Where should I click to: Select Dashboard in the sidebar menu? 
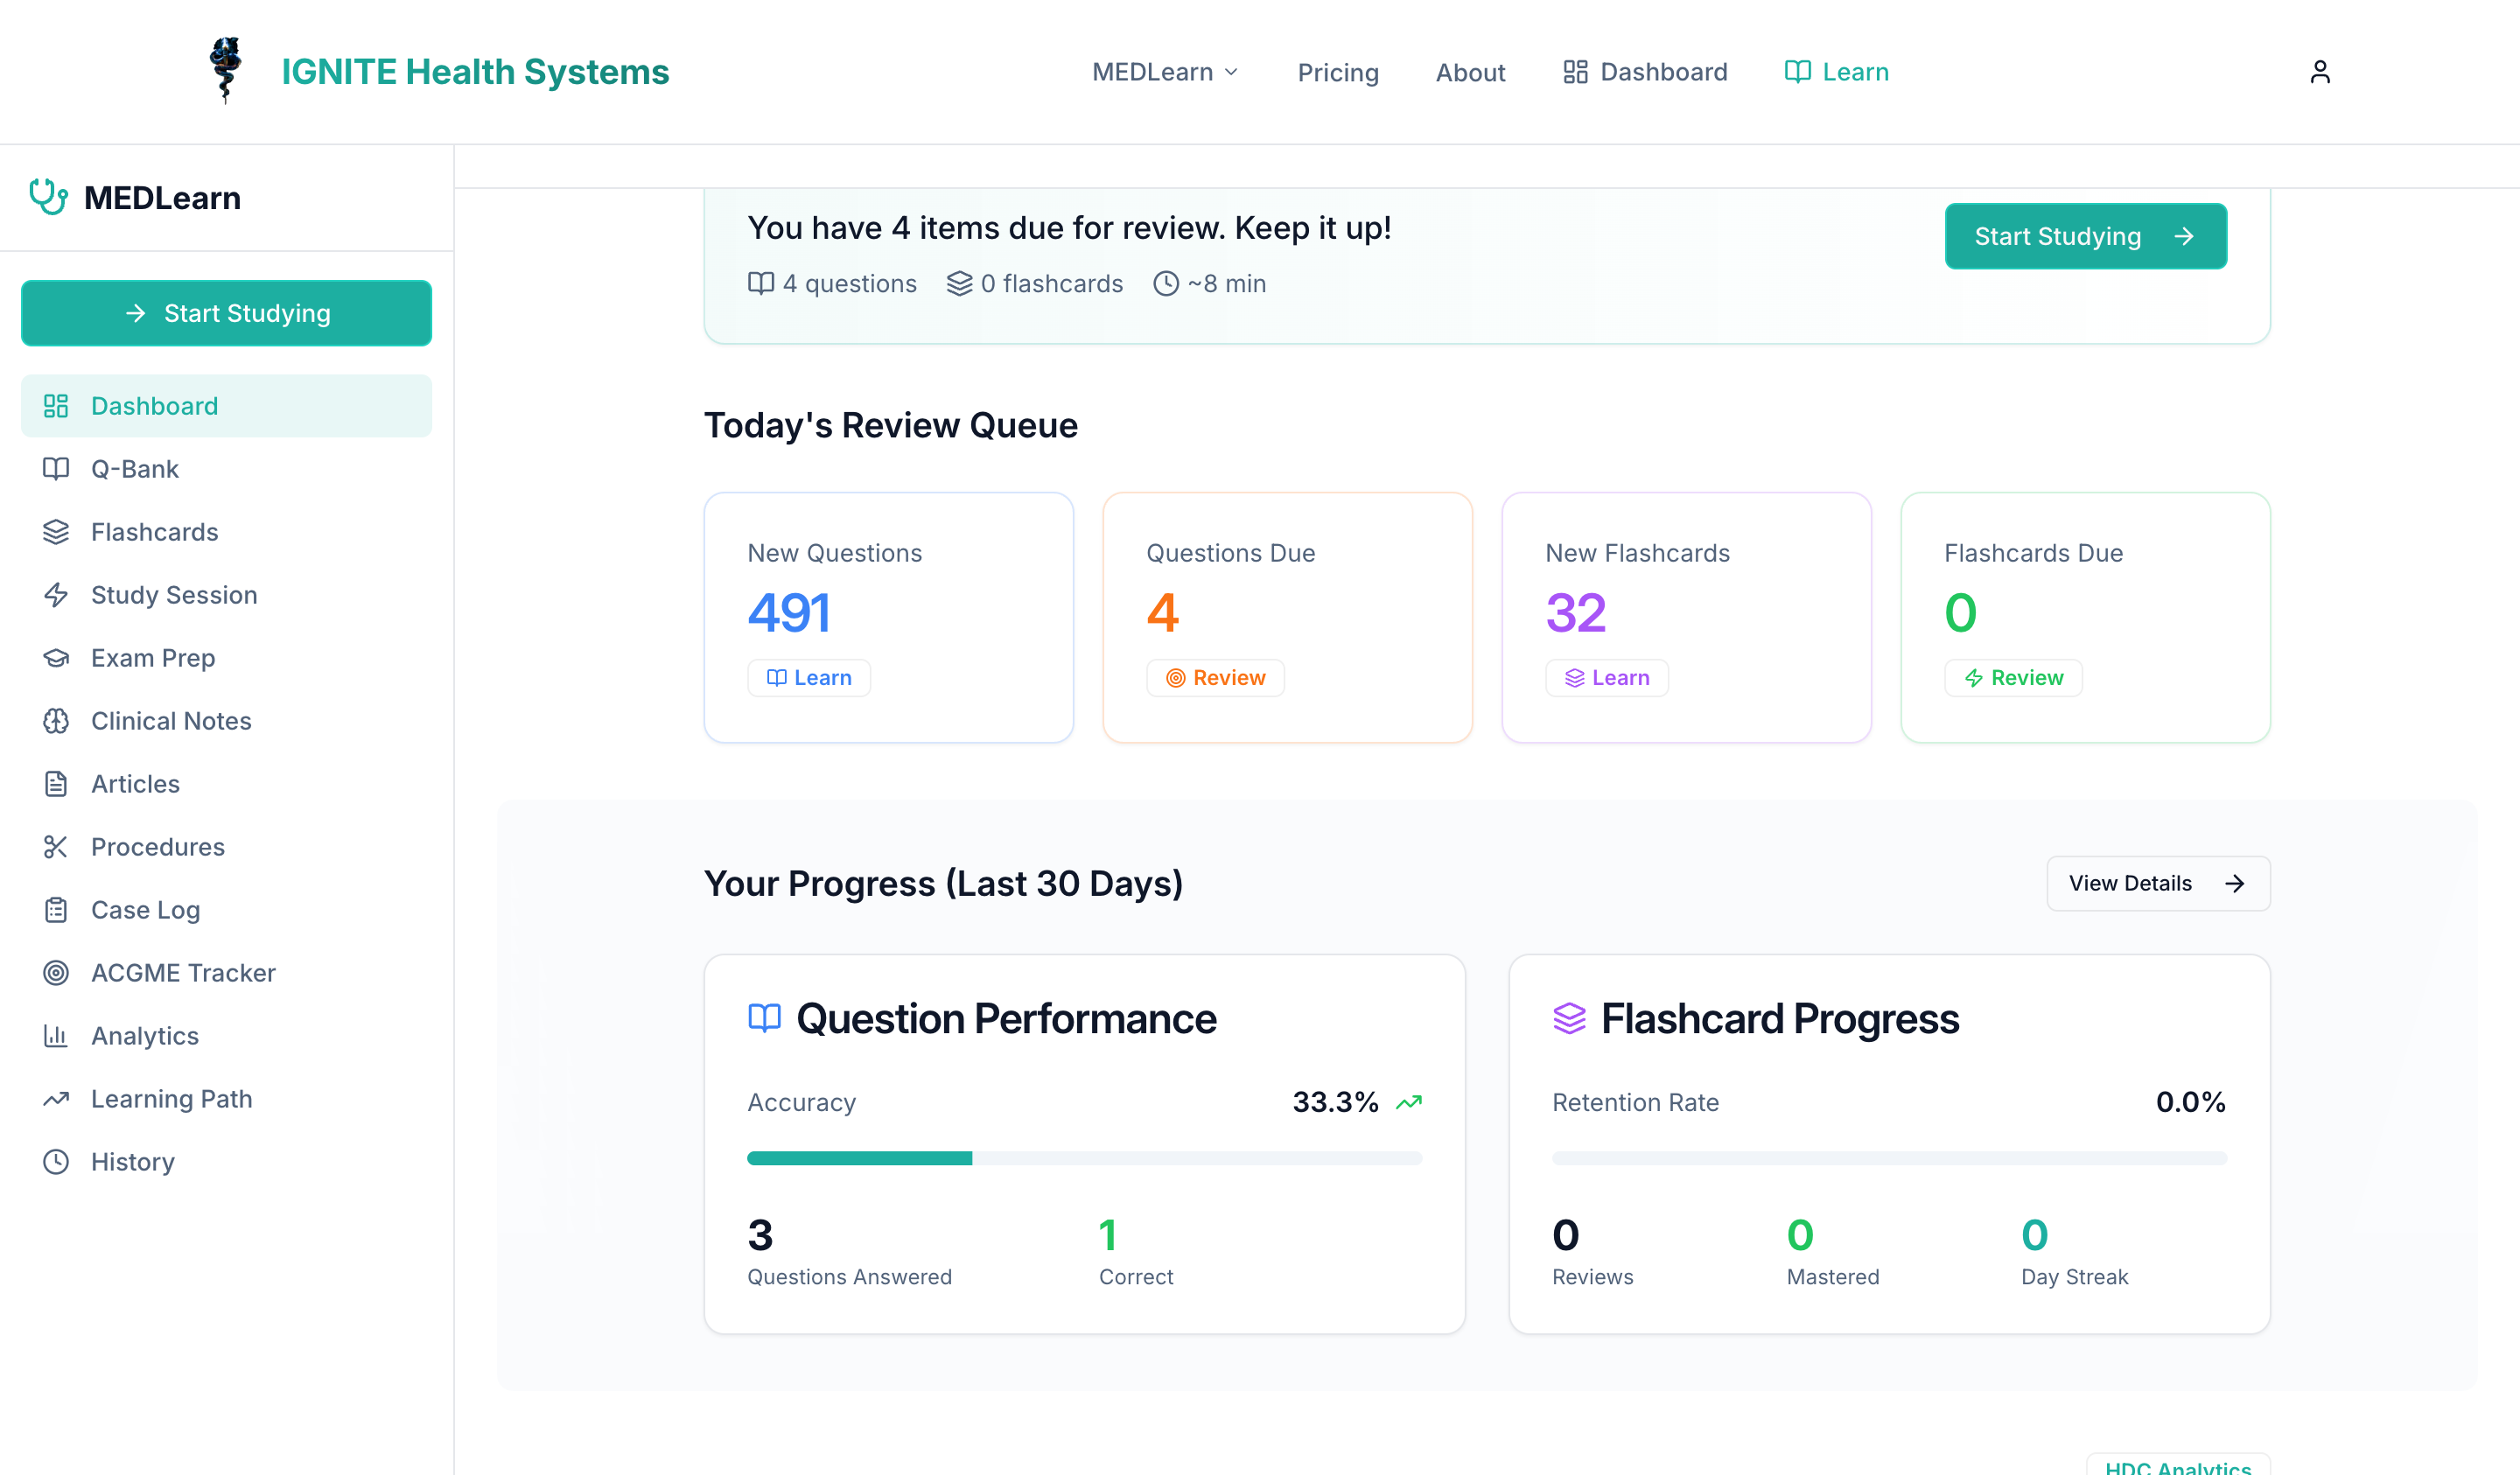[227, 406]
